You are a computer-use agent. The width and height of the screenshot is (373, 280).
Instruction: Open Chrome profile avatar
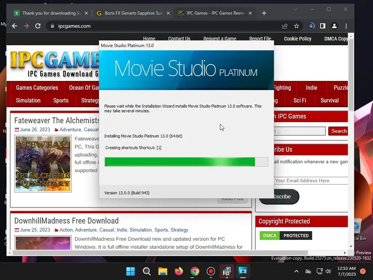(x=334, y=26)
